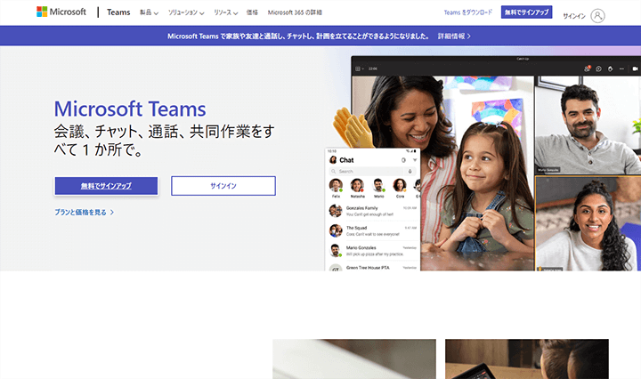Screen dimensions: 641x379
Task: Click the Teams をダウンロード link
Action: [x=468, y=12]
